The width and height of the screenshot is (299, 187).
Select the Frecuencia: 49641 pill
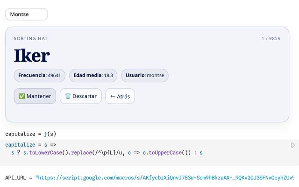click(40, 75)
